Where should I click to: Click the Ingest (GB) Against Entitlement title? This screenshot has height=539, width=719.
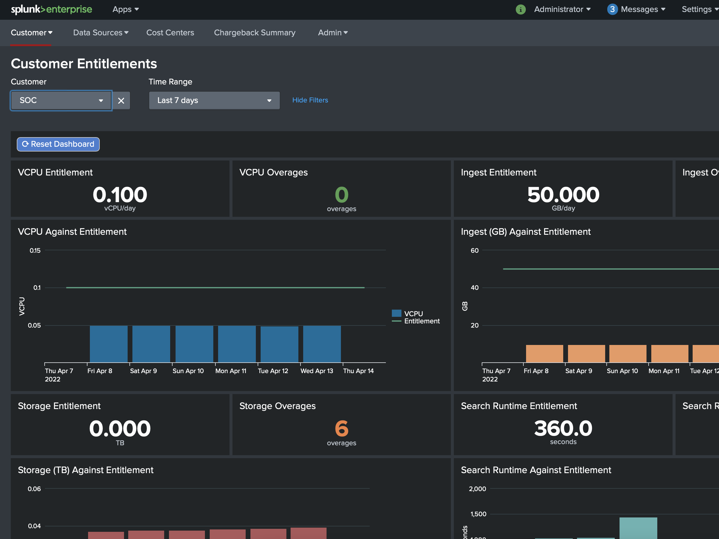click(525, 232)
